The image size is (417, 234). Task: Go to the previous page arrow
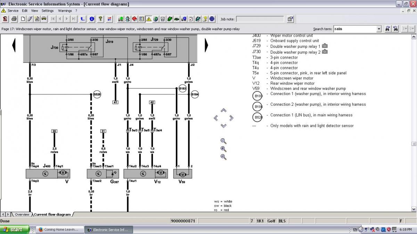pos(60,19)
